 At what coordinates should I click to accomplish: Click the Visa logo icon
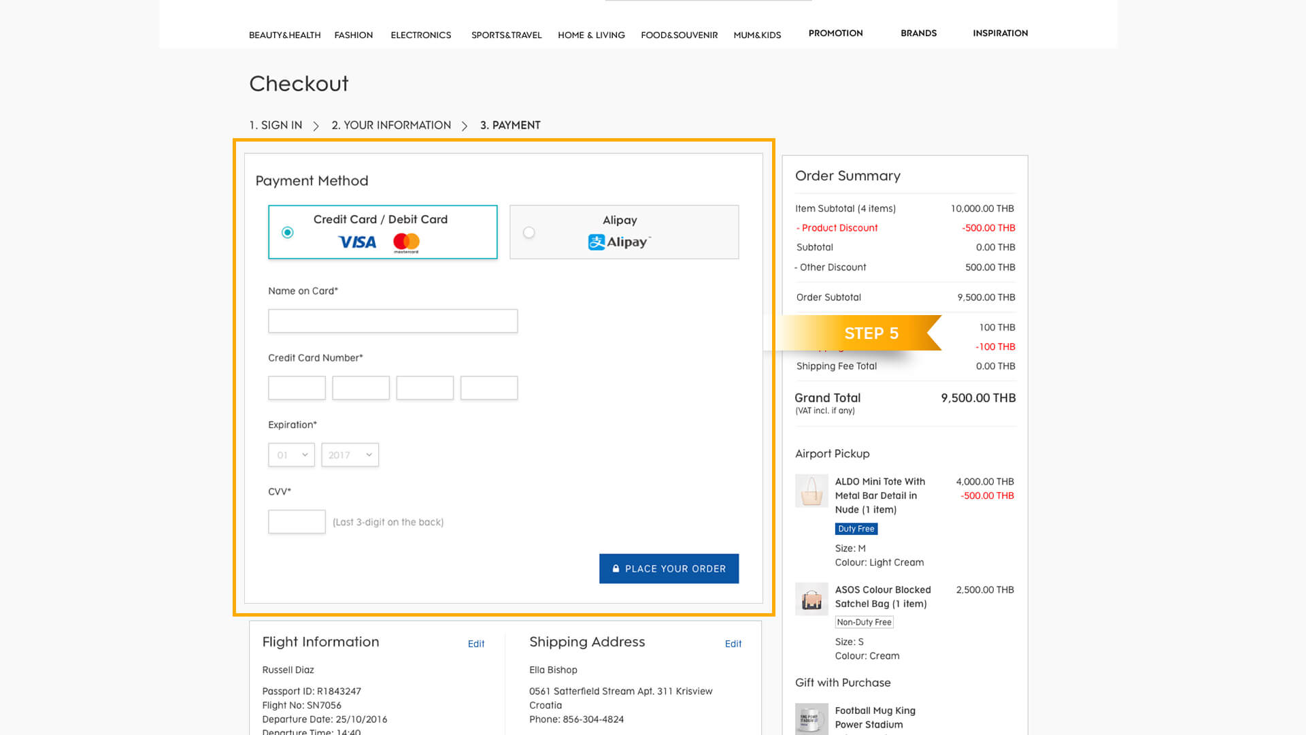pos(357,242)
